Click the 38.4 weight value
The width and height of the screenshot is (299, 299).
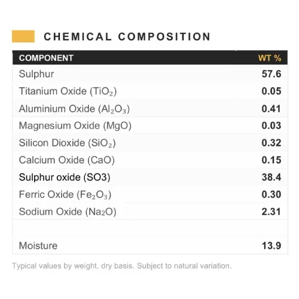click(271, 177)
